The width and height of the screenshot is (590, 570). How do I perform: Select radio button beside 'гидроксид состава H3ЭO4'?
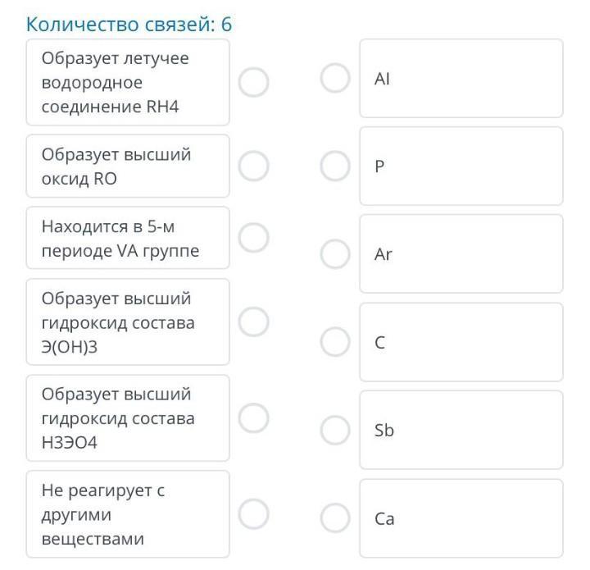point(253,417)
